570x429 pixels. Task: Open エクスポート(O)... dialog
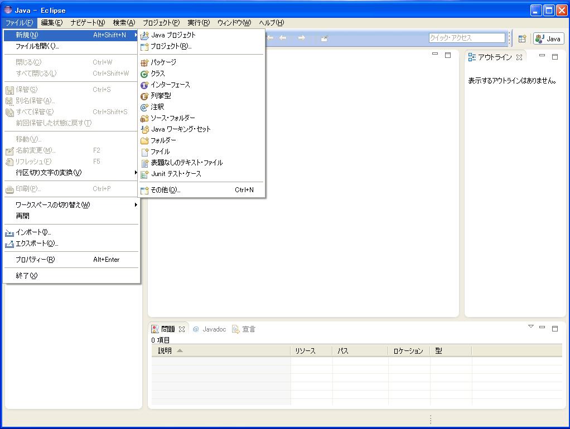71,243
